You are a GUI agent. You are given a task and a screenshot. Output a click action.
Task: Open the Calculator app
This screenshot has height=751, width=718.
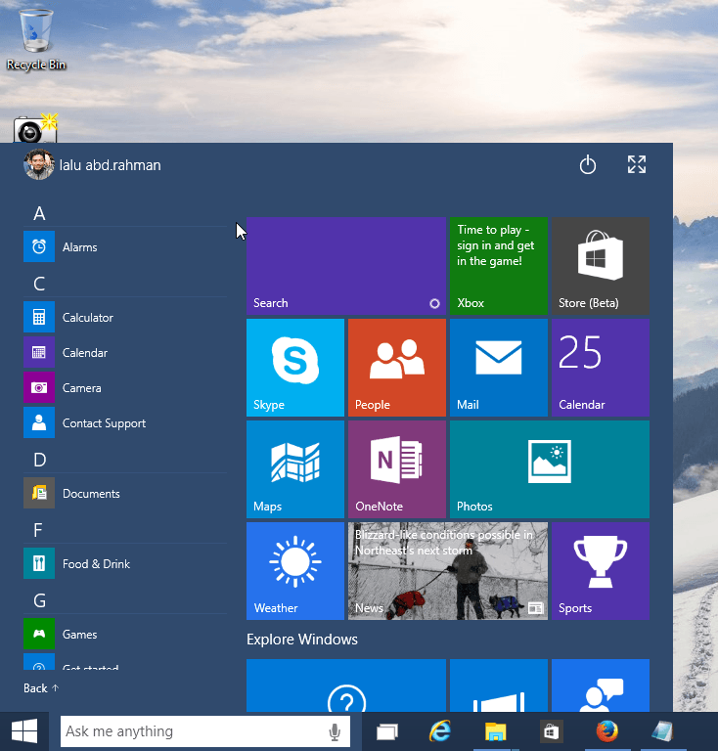[124, 317]
